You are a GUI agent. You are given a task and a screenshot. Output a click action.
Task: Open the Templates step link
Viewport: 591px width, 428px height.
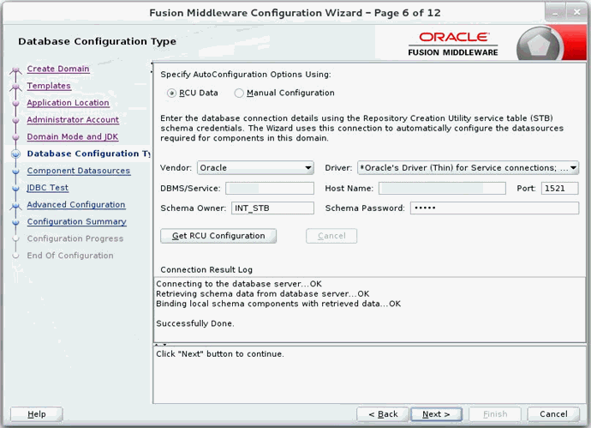pyautogui.click(x=49, y=86)
